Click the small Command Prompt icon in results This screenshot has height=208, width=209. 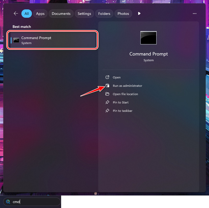click(16, 40)
